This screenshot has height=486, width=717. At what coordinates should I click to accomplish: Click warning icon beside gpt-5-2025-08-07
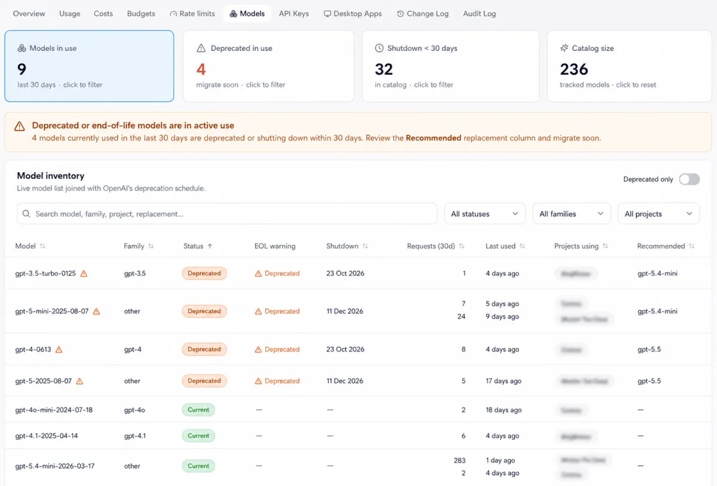[79, 381]
